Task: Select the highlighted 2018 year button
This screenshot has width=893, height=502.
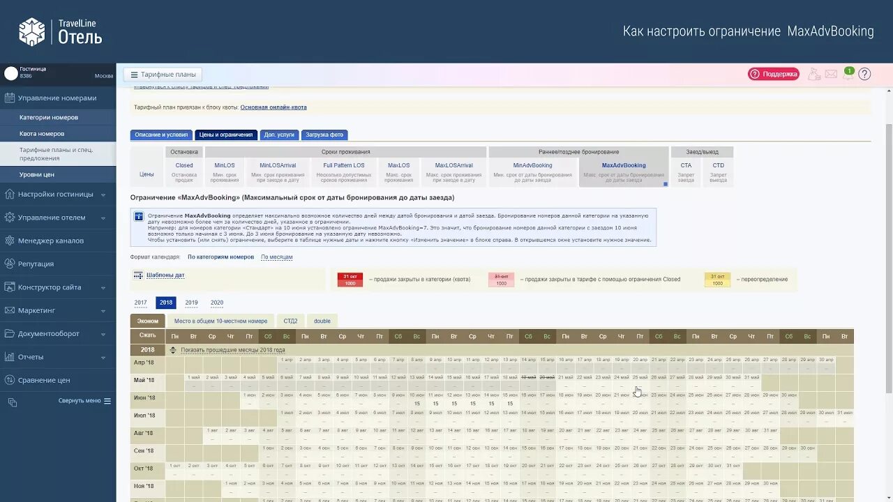Action: tap(166, 303)
